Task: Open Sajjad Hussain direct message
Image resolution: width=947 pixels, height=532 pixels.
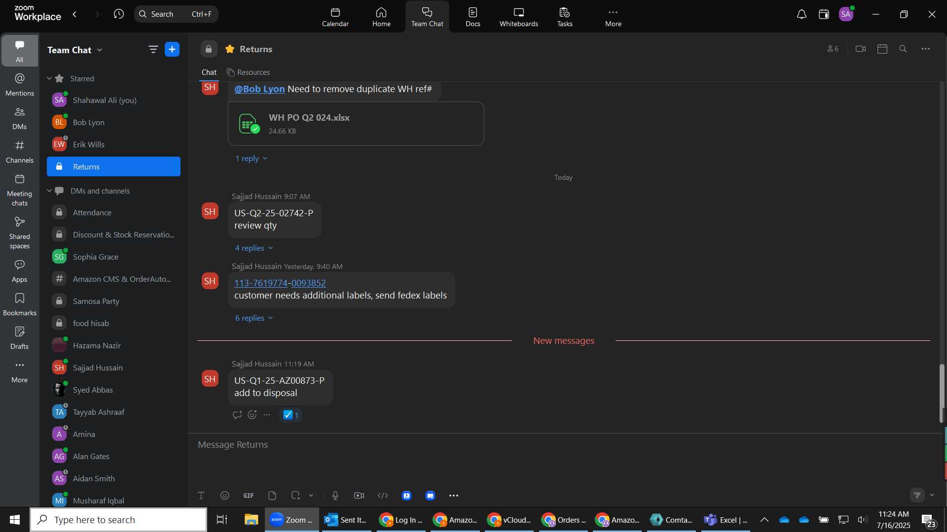Action: point(113,367)
